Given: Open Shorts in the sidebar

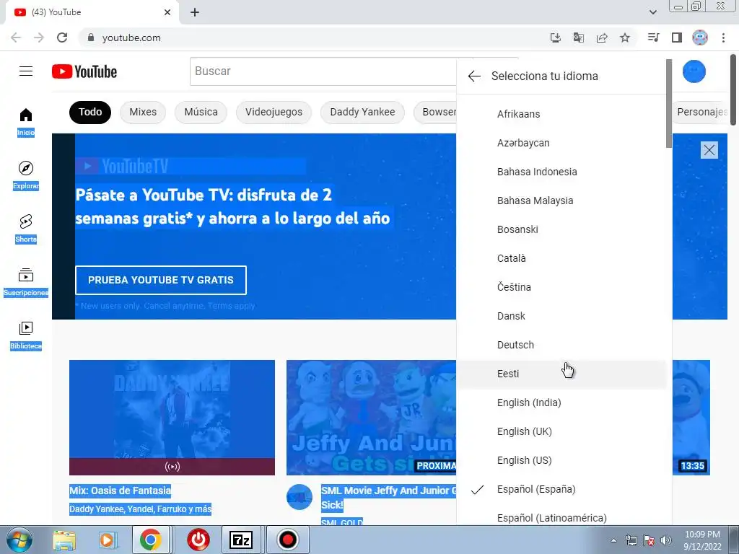Looking at the screenshot, I should 26,228.
